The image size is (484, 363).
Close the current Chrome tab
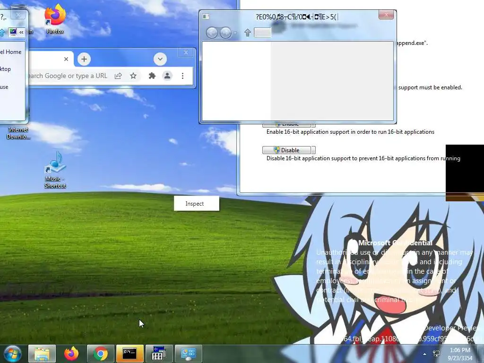[66, 59]
